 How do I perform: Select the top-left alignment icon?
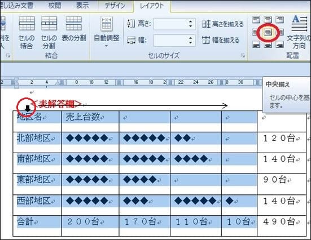256,20
